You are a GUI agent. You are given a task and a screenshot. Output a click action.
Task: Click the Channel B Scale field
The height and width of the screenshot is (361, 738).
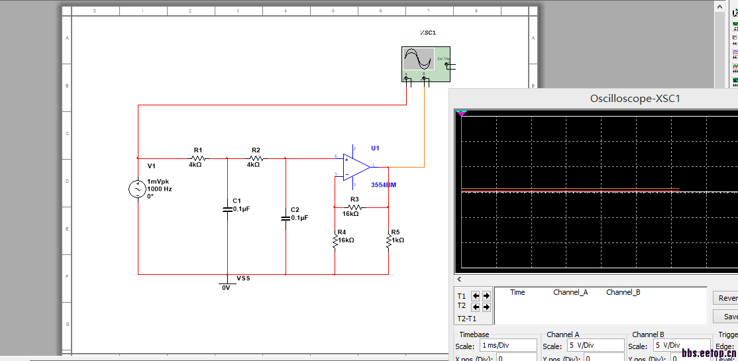680,346
